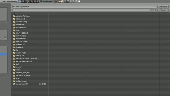Viewport: 170px width, 96px height.
Task: Sort files by modification time
Action: click(35, 1)
